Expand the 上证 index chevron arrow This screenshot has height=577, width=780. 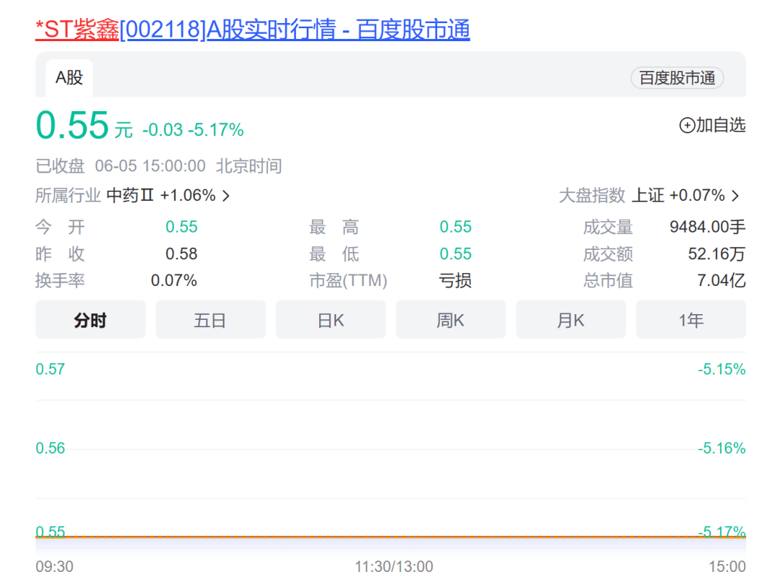735,196
